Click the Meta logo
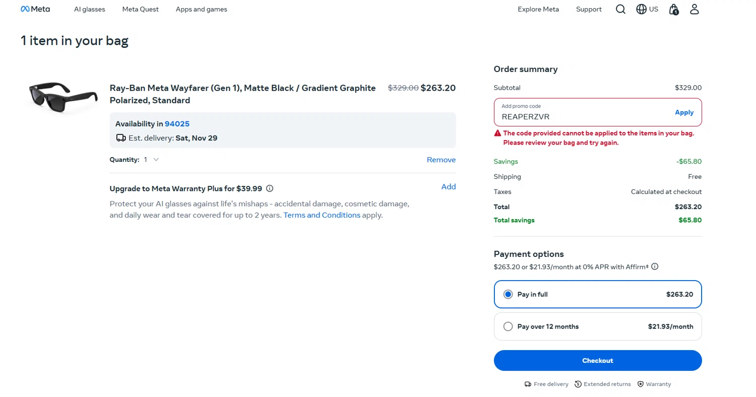This screenshot has width=756, height=397. click(35, 9)
